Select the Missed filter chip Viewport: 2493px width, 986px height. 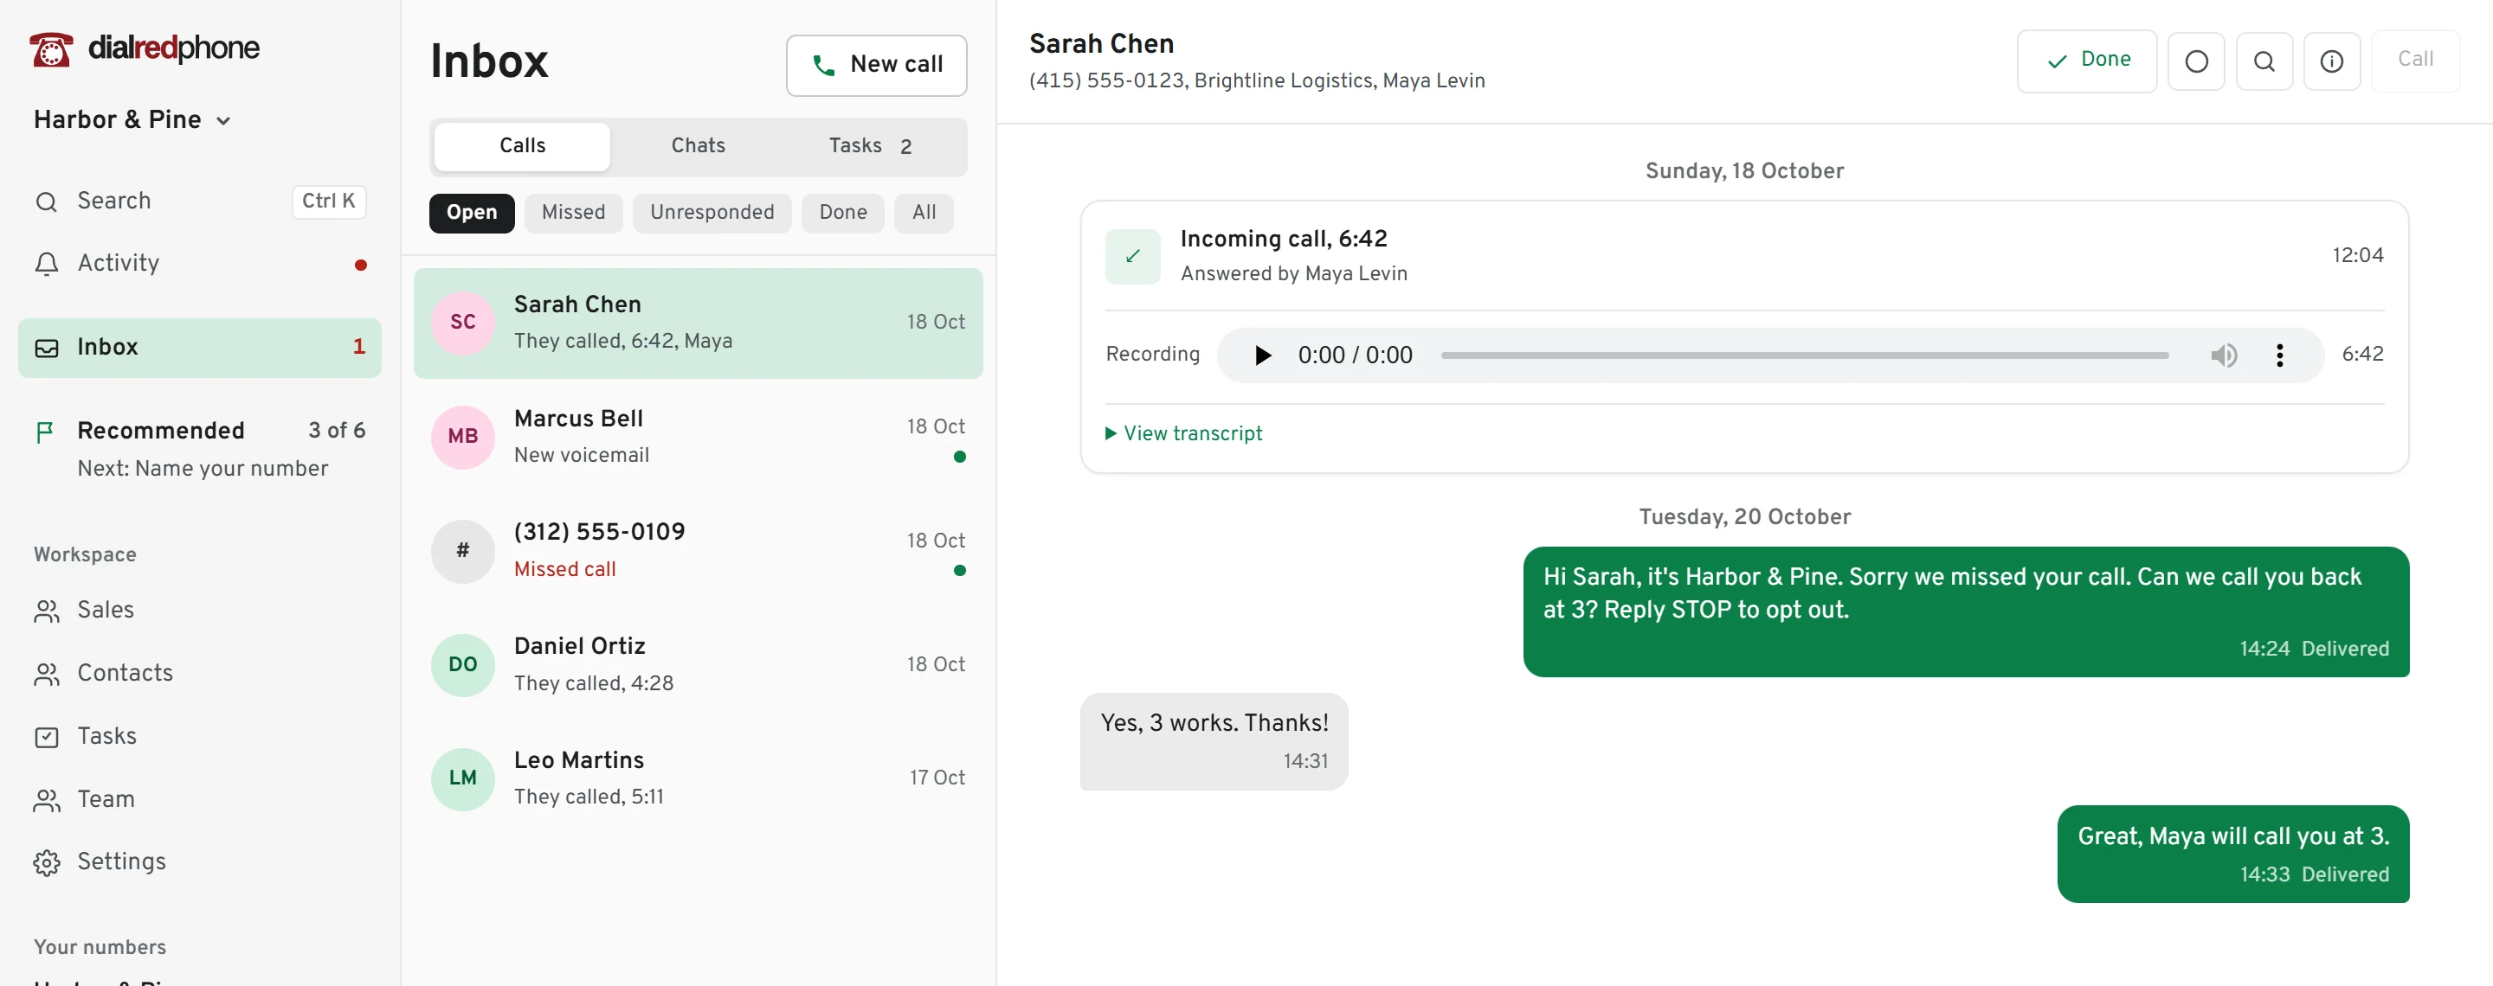click(x=573, y=213)
